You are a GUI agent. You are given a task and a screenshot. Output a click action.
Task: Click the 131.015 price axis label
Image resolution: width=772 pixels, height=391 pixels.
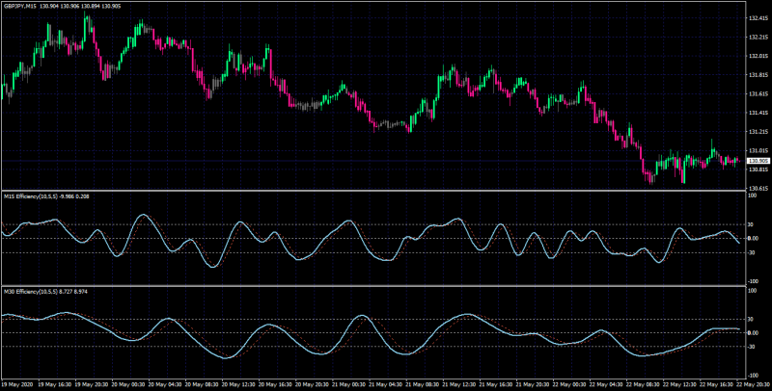pos(758,151)
